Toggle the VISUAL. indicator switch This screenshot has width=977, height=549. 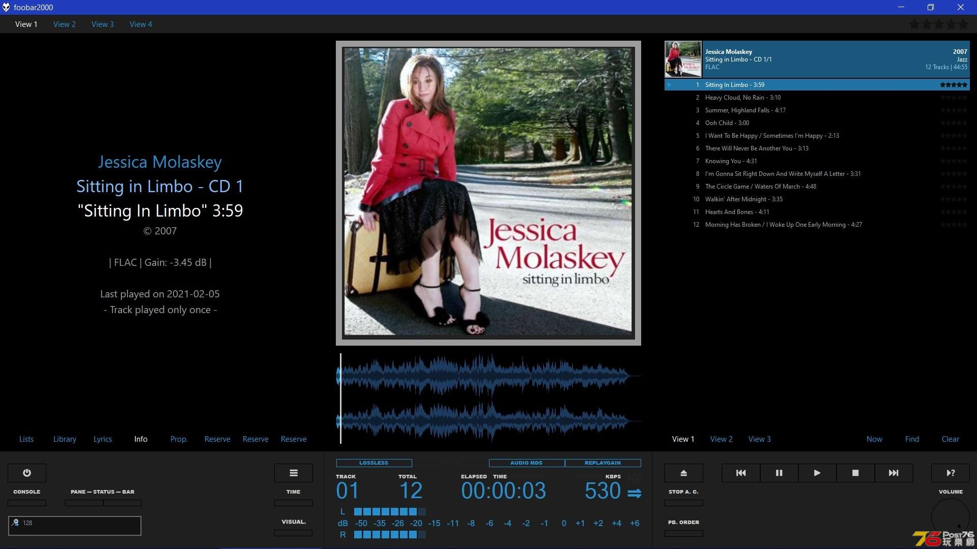click(x=294, y=533)
